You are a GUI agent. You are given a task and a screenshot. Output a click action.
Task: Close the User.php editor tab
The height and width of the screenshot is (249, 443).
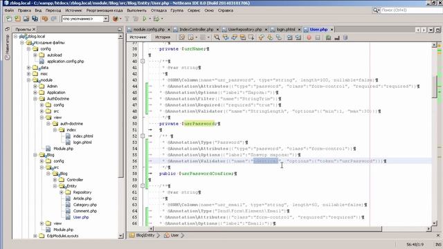point(332,29)
